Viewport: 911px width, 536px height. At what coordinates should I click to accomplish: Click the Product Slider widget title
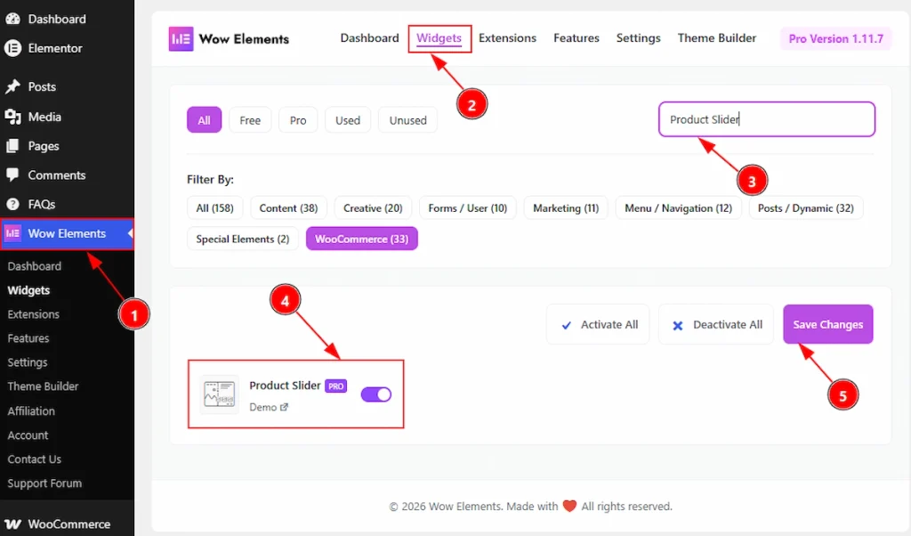[285, 386]
